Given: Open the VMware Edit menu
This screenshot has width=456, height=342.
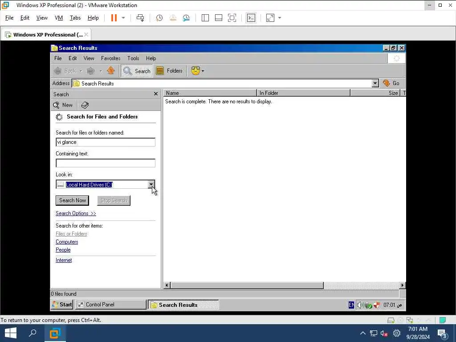Looking at the screenshot, I should (25, 18).
